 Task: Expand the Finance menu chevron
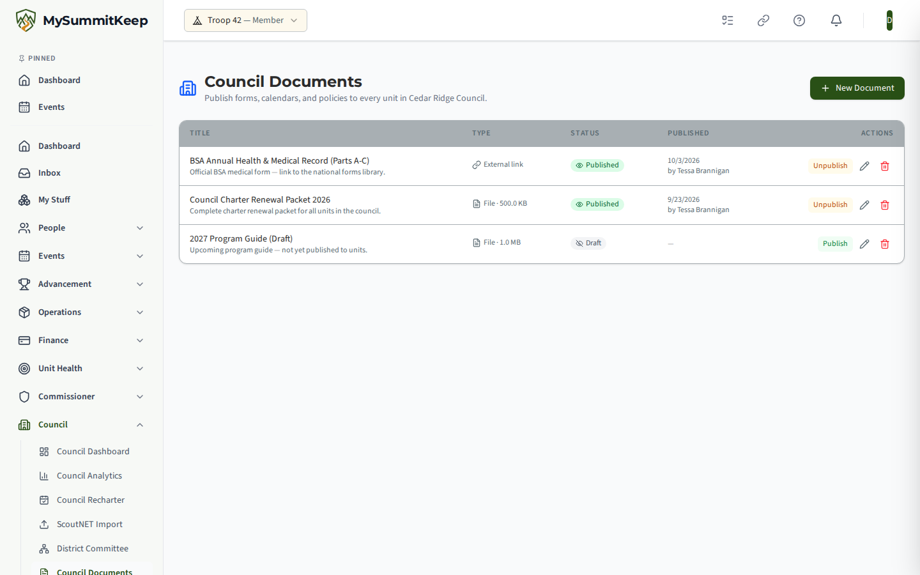[x=140, y=341]
